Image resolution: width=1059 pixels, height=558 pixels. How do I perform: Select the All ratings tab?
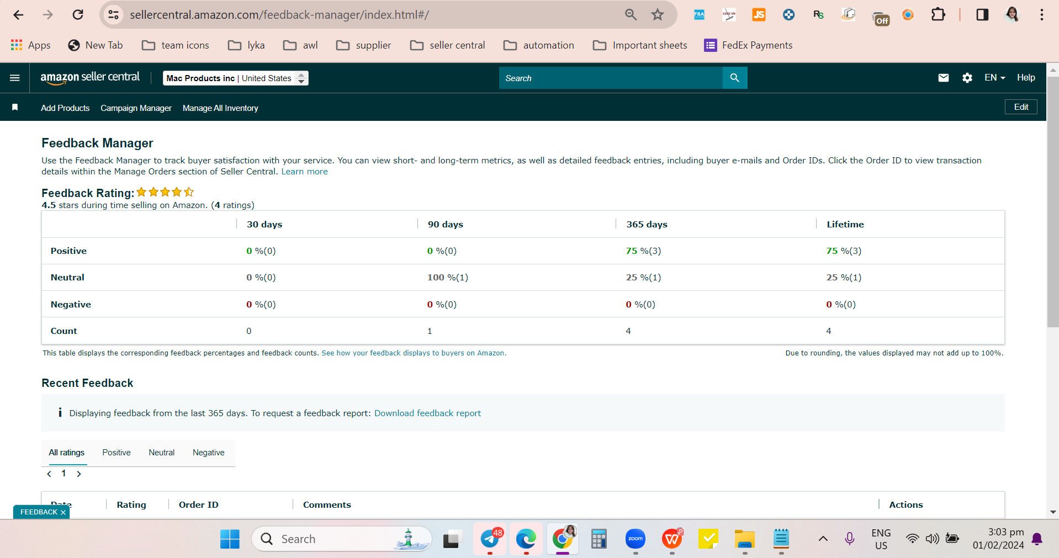tap(67, 453)
